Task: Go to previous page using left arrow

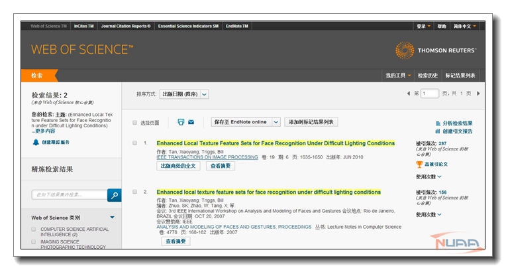Action: click(x=409, y=94)
